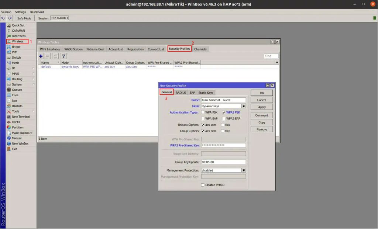Click the filter funnel icon
This screenshot has height=229, width=378.
click(63, 56)
